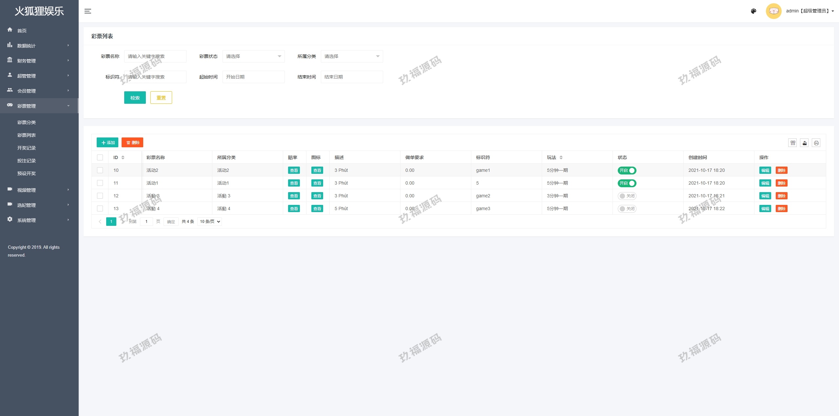The width and height of the screenshot is (839, 416).
Task: Click the red 删除 button for row 13
Action: pyautogui.click(x=781, y=208)
